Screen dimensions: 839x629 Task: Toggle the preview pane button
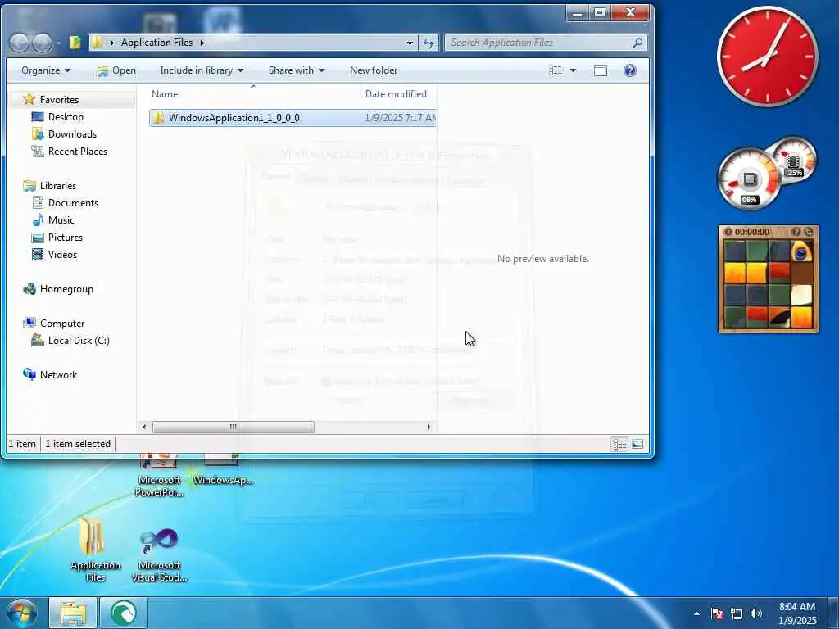[601, 70]
